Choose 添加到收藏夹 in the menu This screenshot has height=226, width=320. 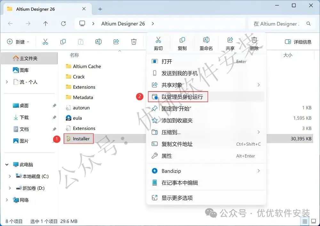(x=206, y=120)
